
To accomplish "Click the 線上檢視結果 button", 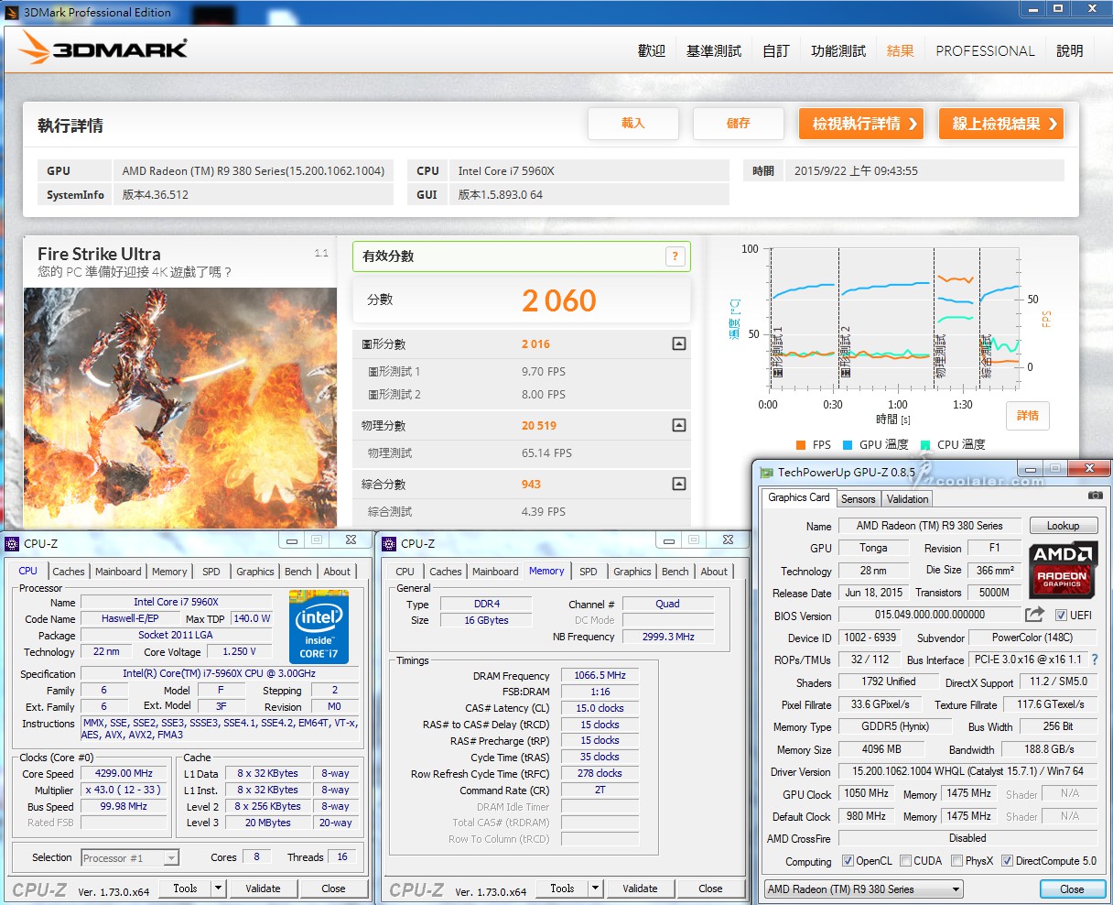I will click(x=1001, y=124).
